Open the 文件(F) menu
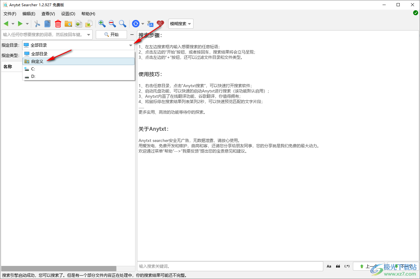The image size is (420, 279). click(10, 14)
